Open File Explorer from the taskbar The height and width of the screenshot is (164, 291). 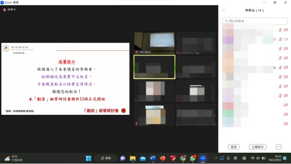133,159
